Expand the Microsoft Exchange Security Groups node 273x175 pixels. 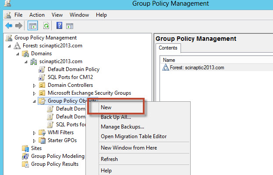tap(34, 93)
